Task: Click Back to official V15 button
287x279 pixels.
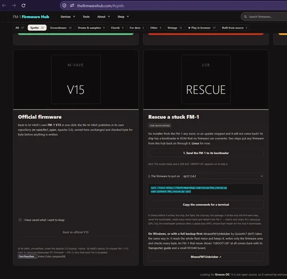Action: (x=76, y=232)
